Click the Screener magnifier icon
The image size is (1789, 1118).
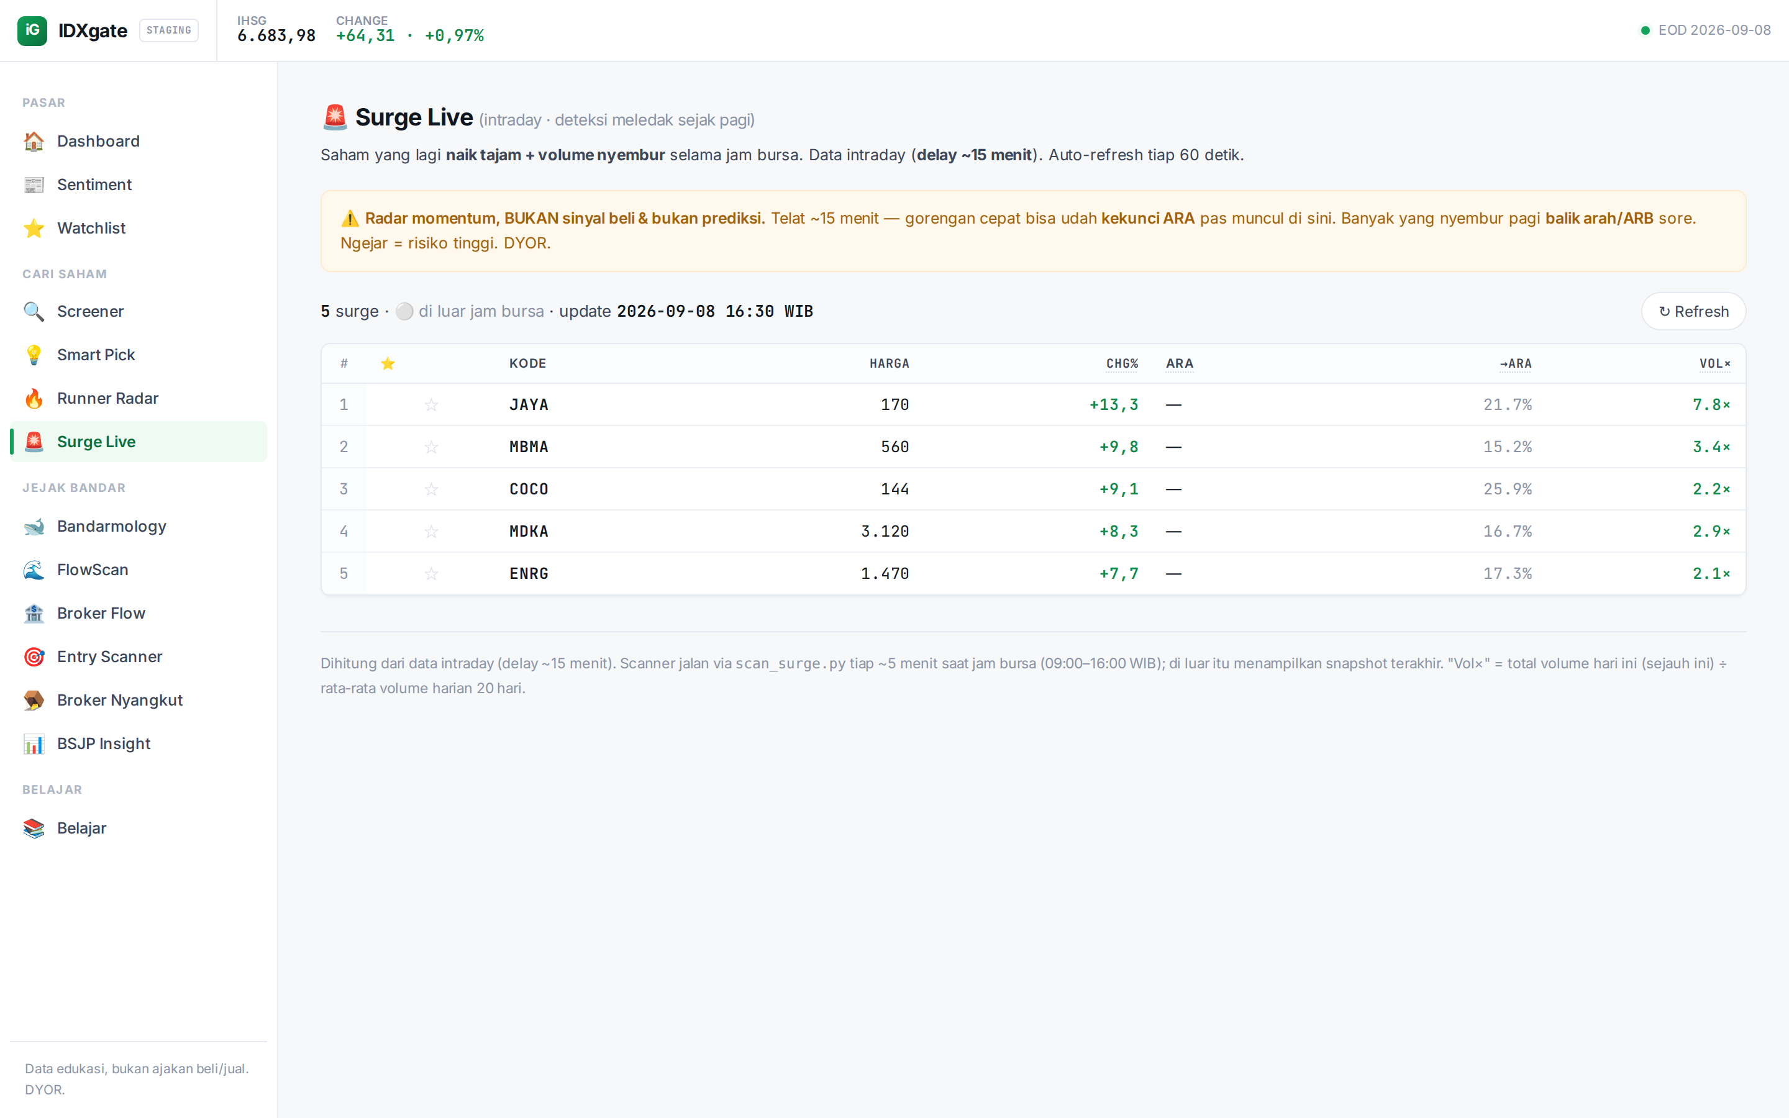pos(34,311)
